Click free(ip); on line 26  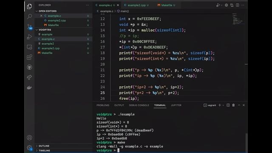point(129,99)
